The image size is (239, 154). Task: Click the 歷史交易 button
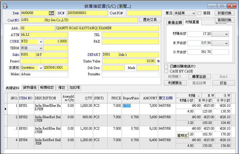point(150,20)
